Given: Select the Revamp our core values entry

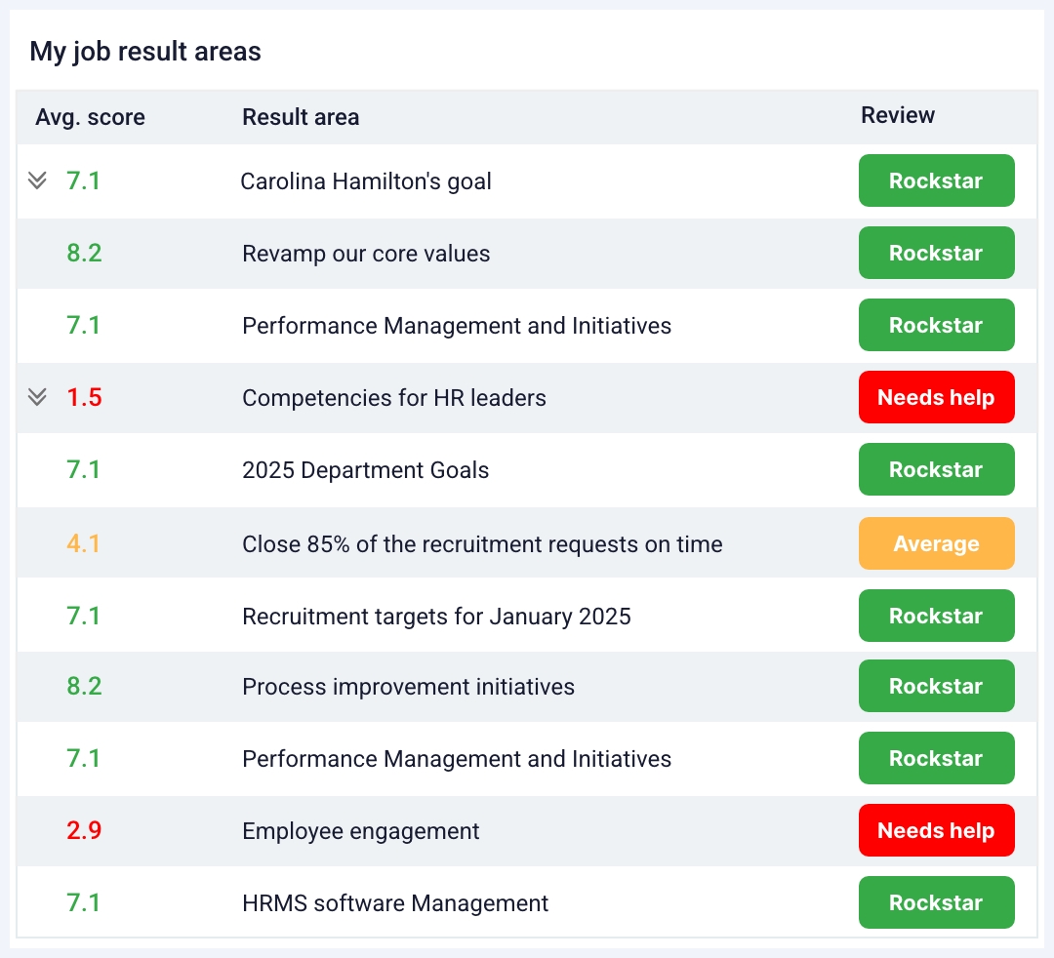Looking at the screenshot, I should (366, 254).
